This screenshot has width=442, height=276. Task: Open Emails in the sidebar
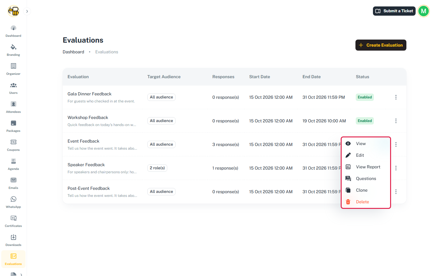click(x=14, y=183)
